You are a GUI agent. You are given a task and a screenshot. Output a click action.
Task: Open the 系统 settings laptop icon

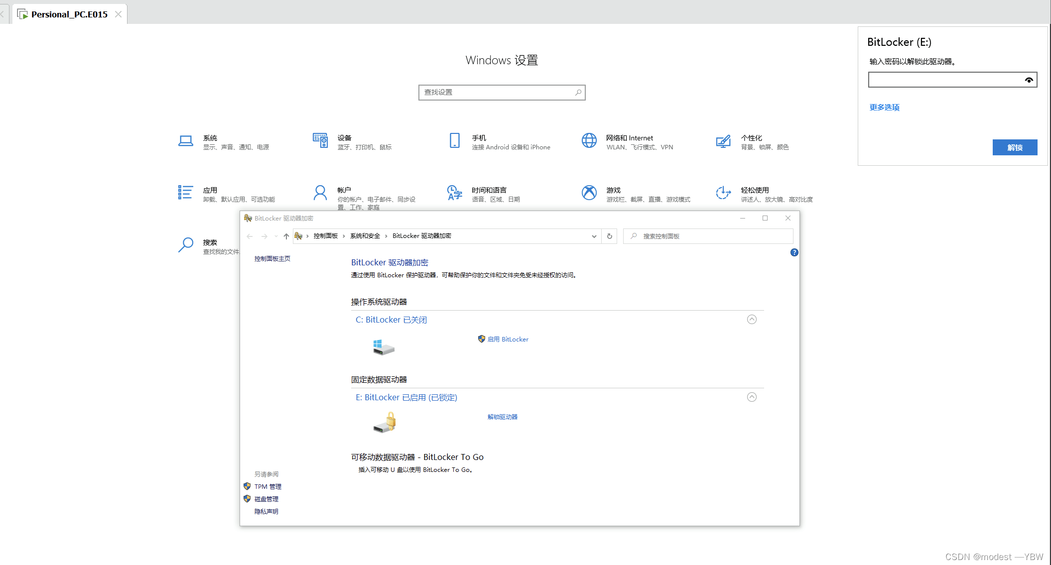click(185, 141)
